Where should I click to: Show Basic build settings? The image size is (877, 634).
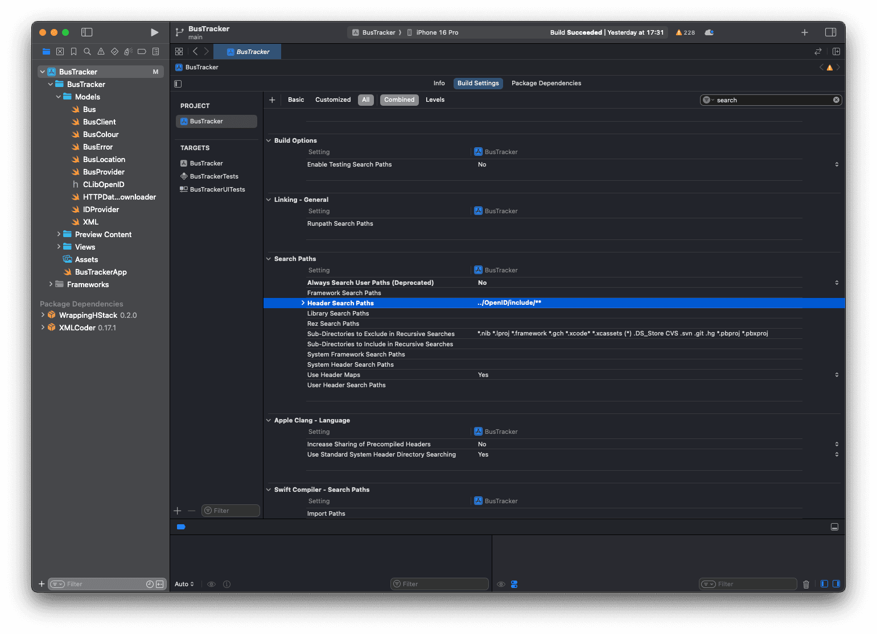[296, 100]
